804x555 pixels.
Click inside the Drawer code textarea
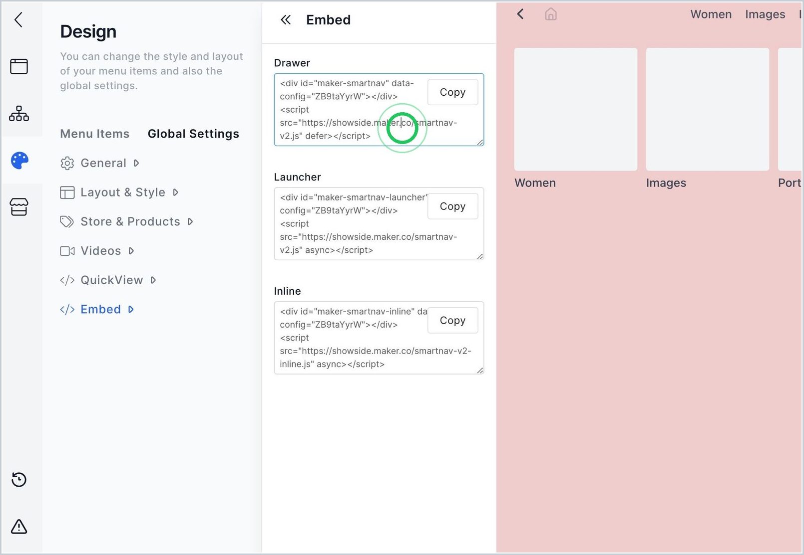pyautogui.click(x=379, y=110)
